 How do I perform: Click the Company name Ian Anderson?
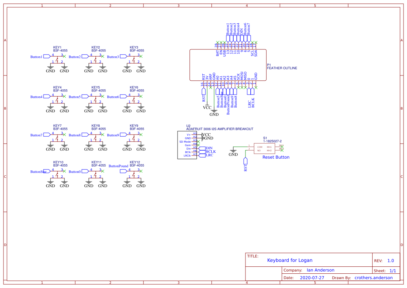coord(321,270)
